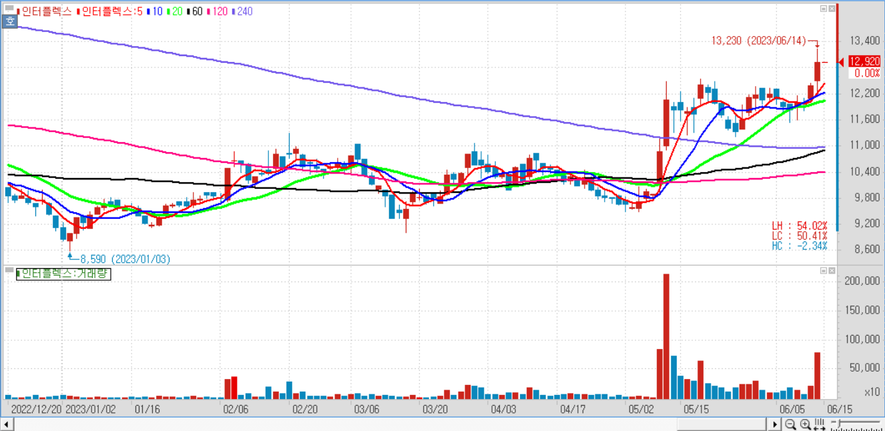Click the 02/06 date axis label

[x=235, y=408]
